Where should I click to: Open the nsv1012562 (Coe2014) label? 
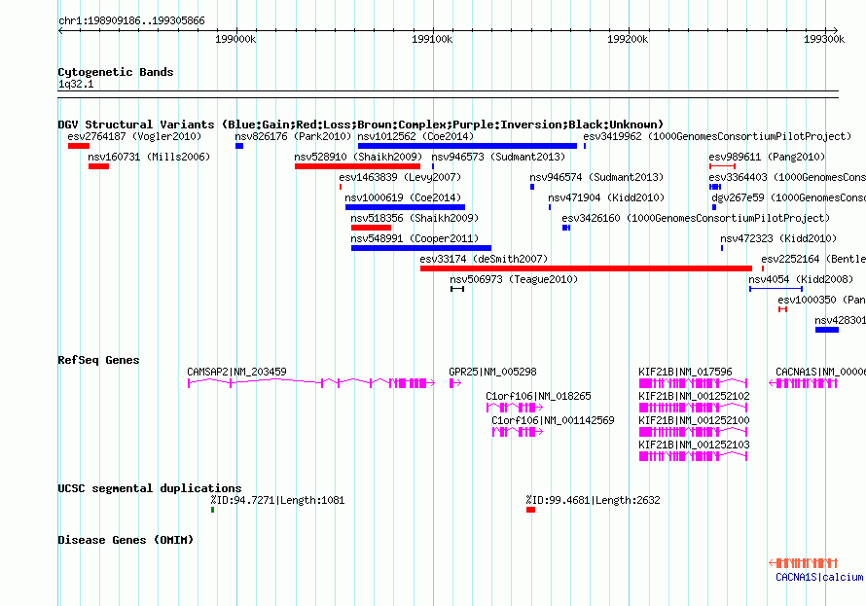click(415, 136)
